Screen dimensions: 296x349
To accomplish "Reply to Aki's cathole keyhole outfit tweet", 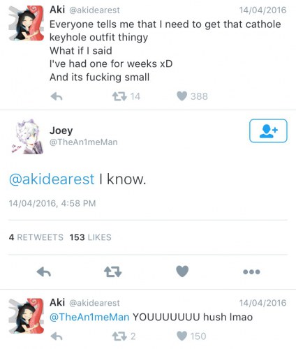I will click(57, 96).
